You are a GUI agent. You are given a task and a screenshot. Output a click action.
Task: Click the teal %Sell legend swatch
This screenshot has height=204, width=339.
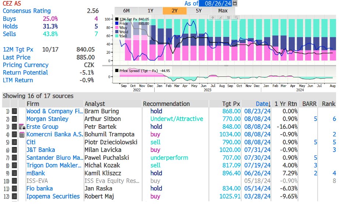[117, 36]
